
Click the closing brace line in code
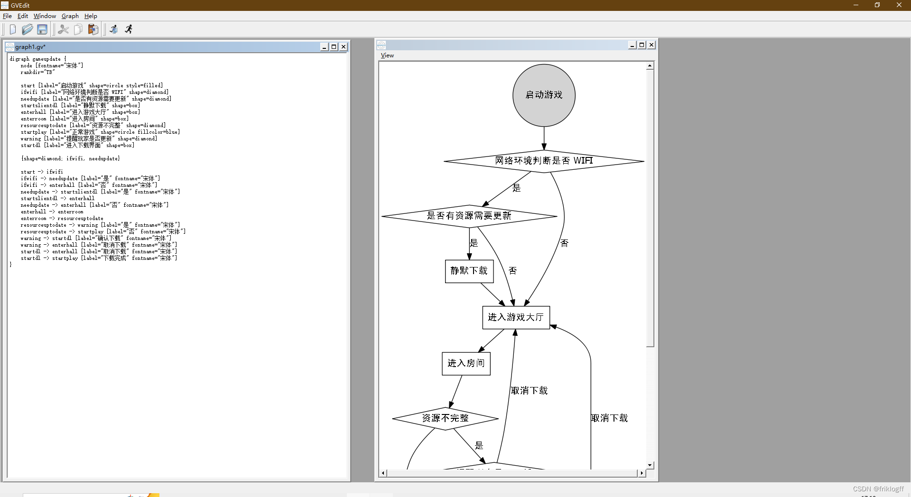(x=10, y=265)
